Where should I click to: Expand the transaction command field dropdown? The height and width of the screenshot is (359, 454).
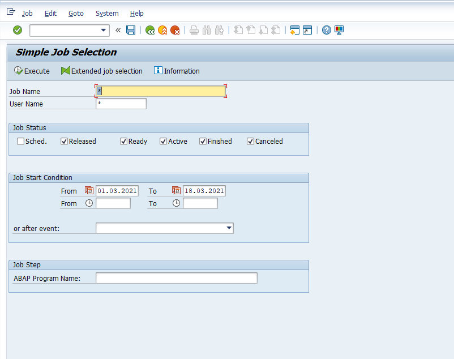pyautogui.click(x=104, y=30)
